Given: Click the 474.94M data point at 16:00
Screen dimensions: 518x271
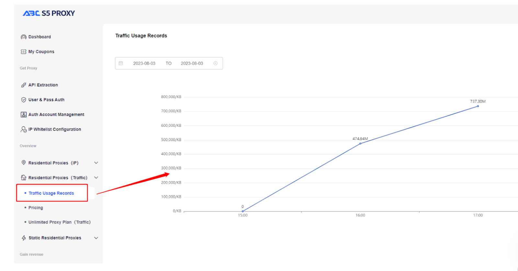Looking at the screenshot, I should pyautogui.click(x=360, y=144).
